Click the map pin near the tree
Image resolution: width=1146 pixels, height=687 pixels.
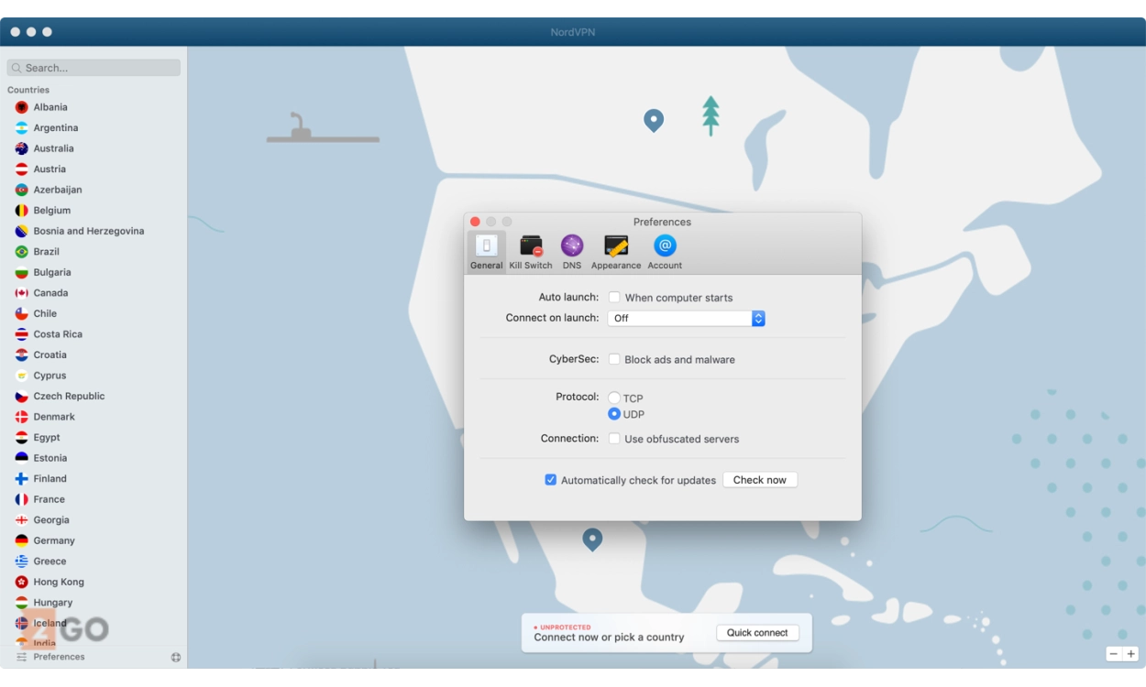[x=654, y=120]
